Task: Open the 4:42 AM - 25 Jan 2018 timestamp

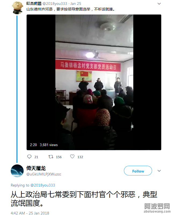Action: [30, 213]
